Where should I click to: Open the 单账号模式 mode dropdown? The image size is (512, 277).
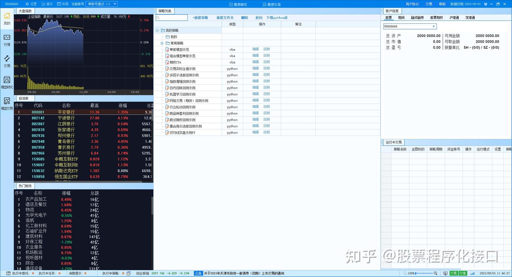[x=102, y=4]
